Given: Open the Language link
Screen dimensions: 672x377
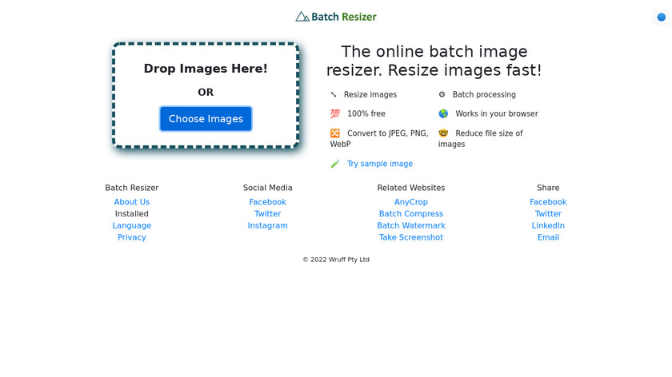Looking at the screenshot, I should click(x=131, y=225).
